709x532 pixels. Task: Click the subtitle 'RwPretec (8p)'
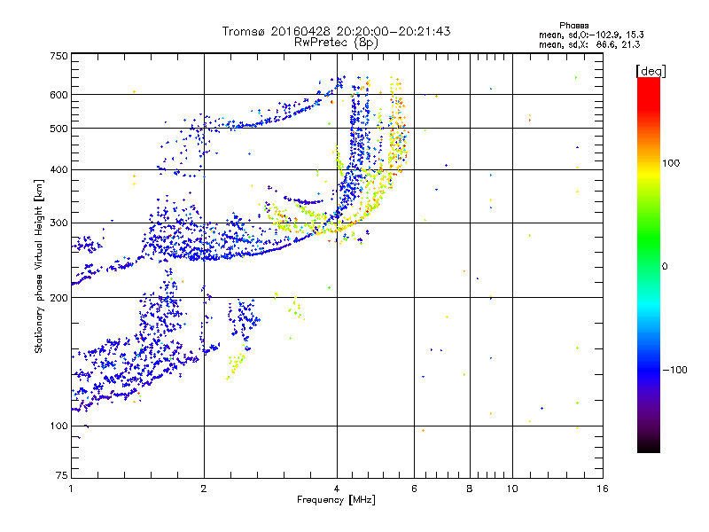click(x=336, y=43)
